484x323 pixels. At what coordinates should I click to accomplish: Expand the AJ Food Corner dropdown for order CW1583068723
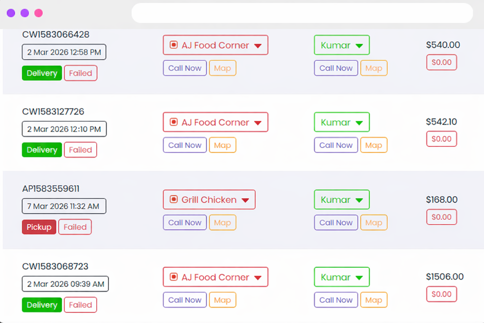258,277
